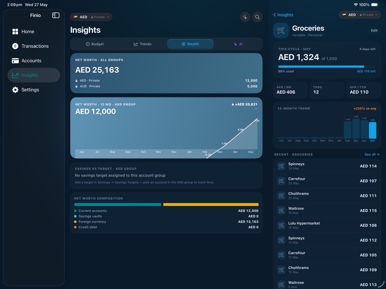The width and height of the screenshot is (386, 289).
Task: Click Edit for Groceries category
Action: click(374, 30)
